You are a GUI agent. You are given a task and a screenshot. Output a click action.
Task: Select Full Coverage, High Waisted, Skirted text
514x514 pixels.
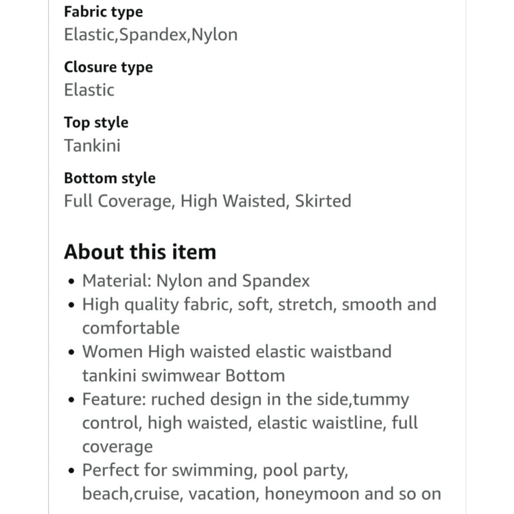pos(208,201)
